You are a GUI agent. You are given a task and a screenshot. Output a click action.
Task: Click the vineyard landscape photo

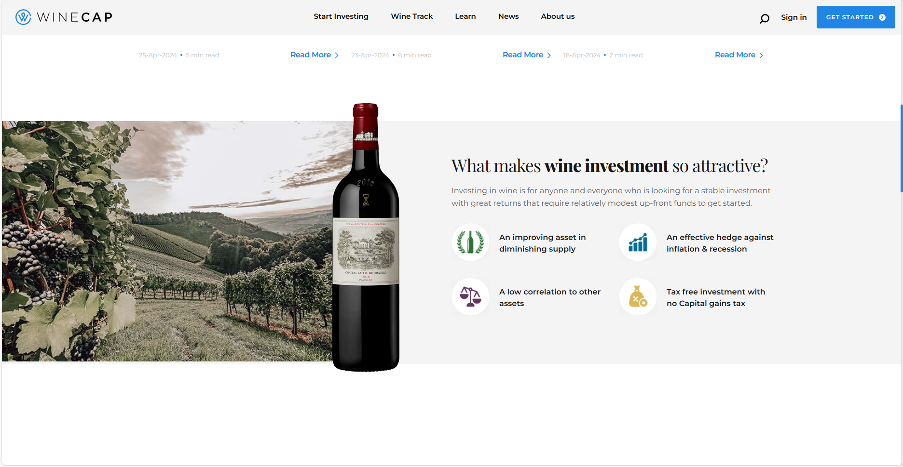pyautogui.click(x=167, y=241)
